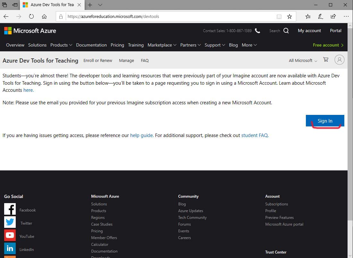Expand the Partners dropdown menu
The height and width of the screenshot is (258, 353).
coord(190,45)
